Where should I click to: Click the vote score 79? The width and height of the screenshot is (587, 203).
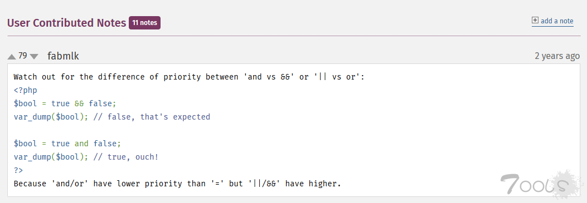click(x=23, y=56)
